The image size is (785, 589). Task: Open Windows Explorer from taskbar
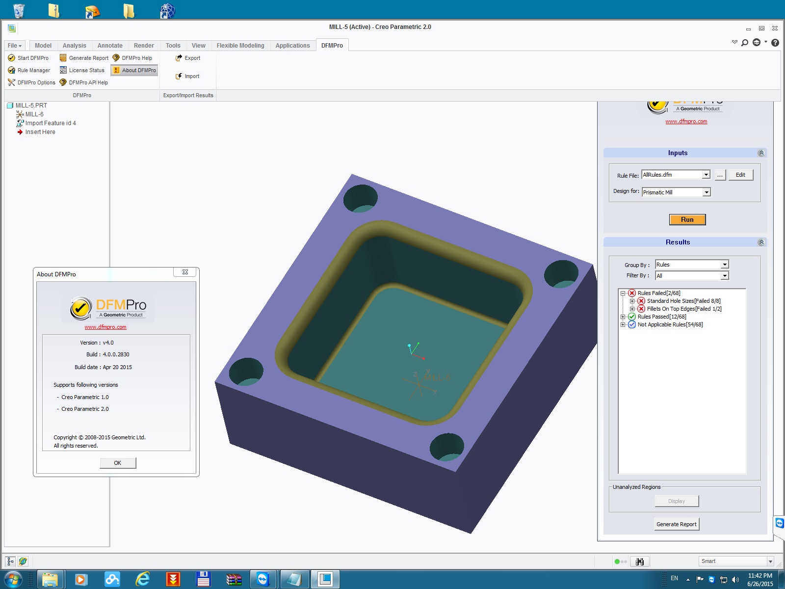pos(50,580)
